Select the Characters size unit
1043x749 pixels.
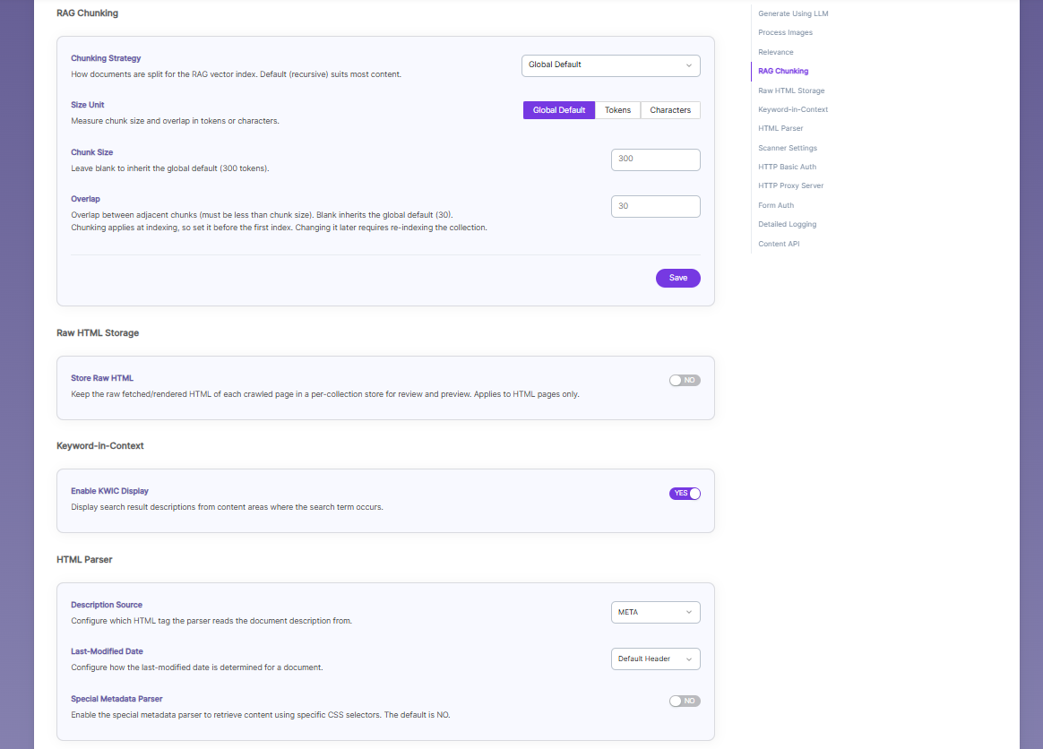coord(670,110)
